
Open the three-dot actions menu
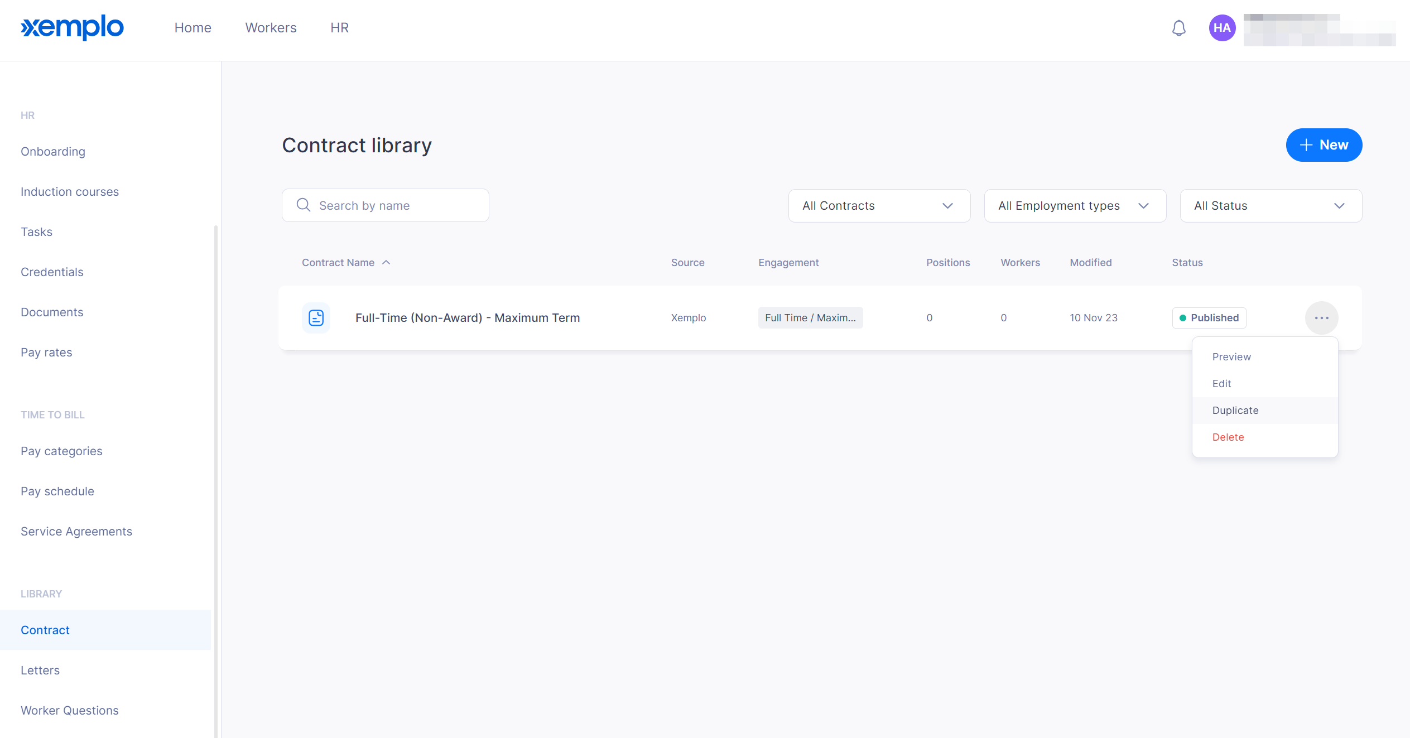click(x=1321, y=318)
